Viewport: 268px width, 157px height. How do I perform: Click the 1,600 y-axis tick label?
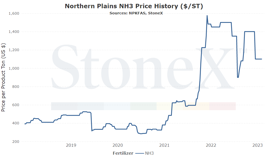(x=14, y=13)
